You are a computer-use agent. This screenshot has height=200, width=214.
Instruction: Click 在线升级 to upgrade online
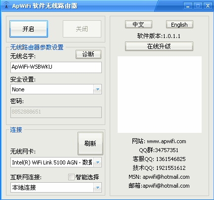[x=159, y=46]
